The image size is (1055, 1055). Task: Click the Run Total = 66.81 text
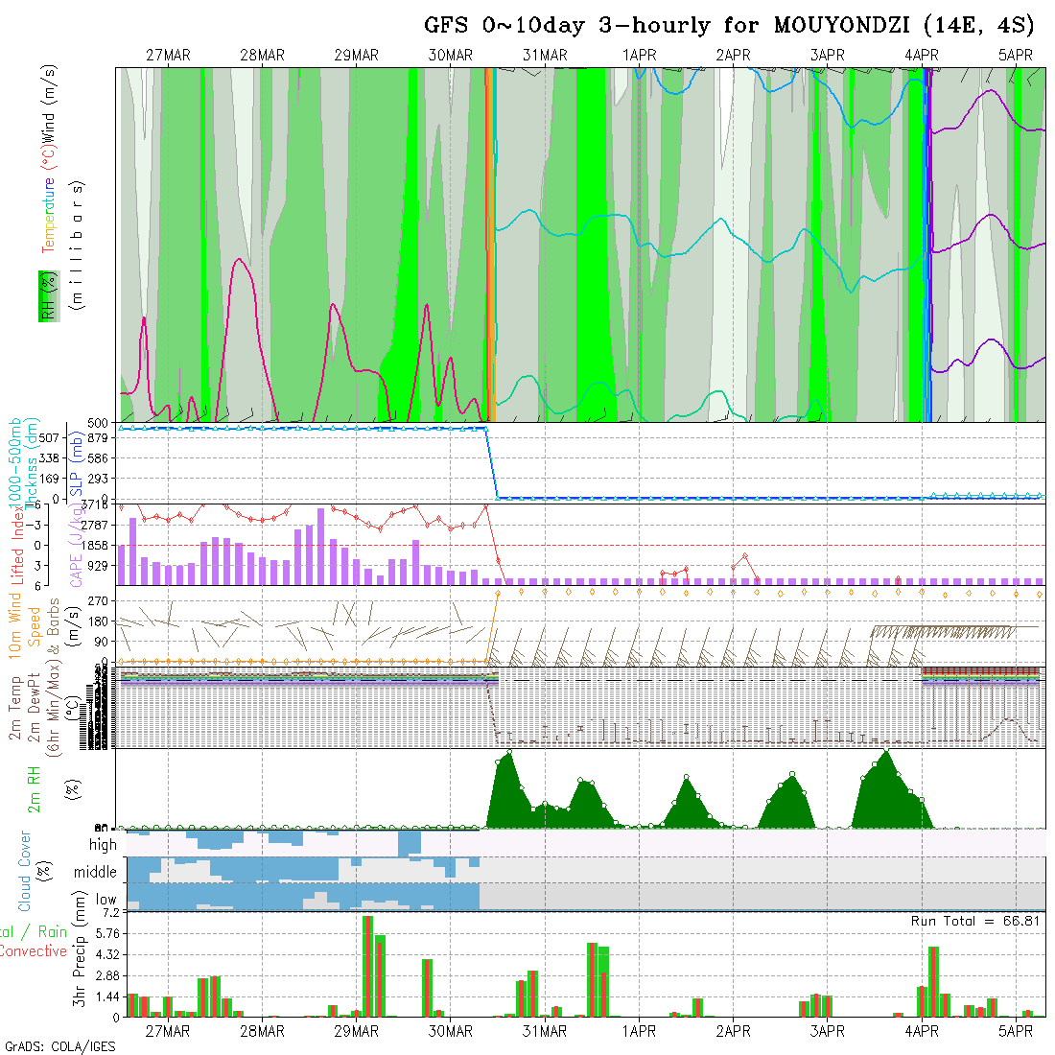pyautogui.click(x=974, y=921)
